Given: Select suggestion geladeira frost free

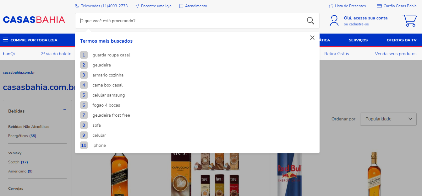Looking at the screenshot, I should 111,115.
